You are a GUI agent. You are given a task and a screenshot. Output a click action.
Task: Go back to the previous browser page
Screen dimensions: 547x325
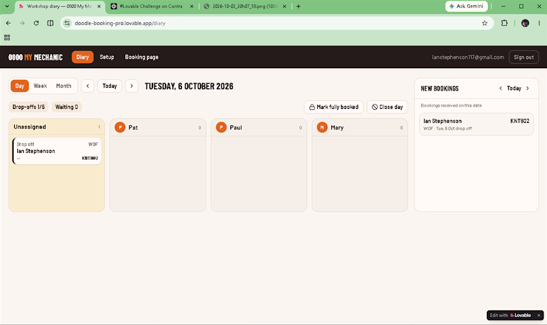(8, 23)
